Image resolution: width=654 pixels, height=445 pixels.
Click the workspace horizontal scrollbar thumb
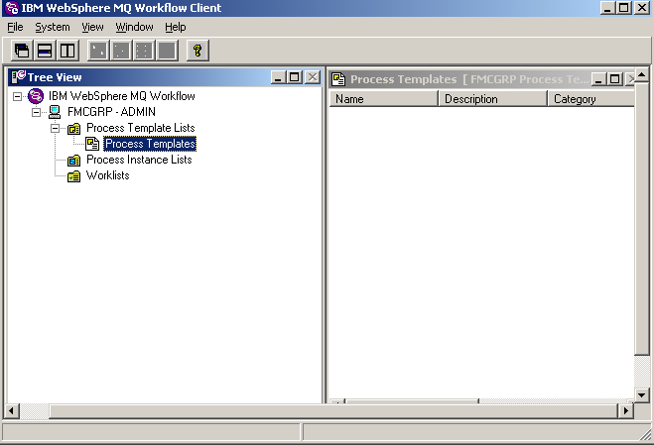333,411
